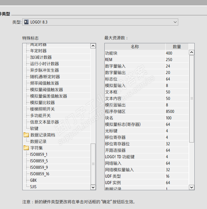This screenshot has height=209, width=207.
Task: Select the 字符集 folder label
Action: click(x=37, y=148)
